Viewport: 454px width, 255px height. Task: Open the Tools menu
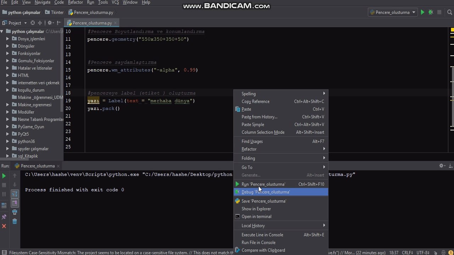pyautogui.click(x=103, y=2)
